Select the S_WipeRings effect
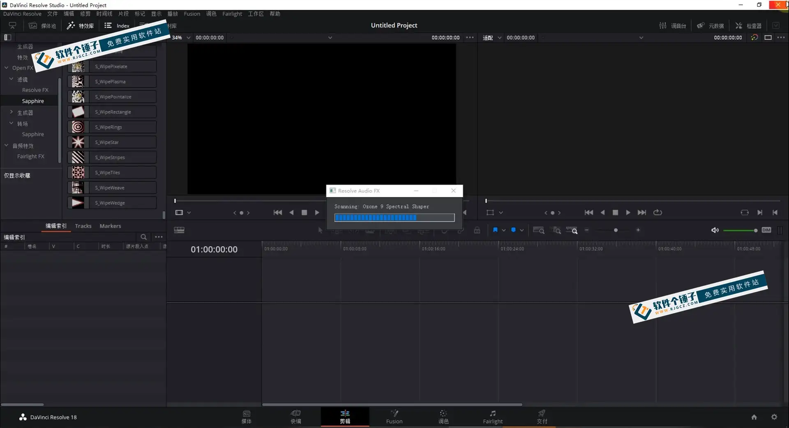Screen dimensions: 789x428 [112, 127]
